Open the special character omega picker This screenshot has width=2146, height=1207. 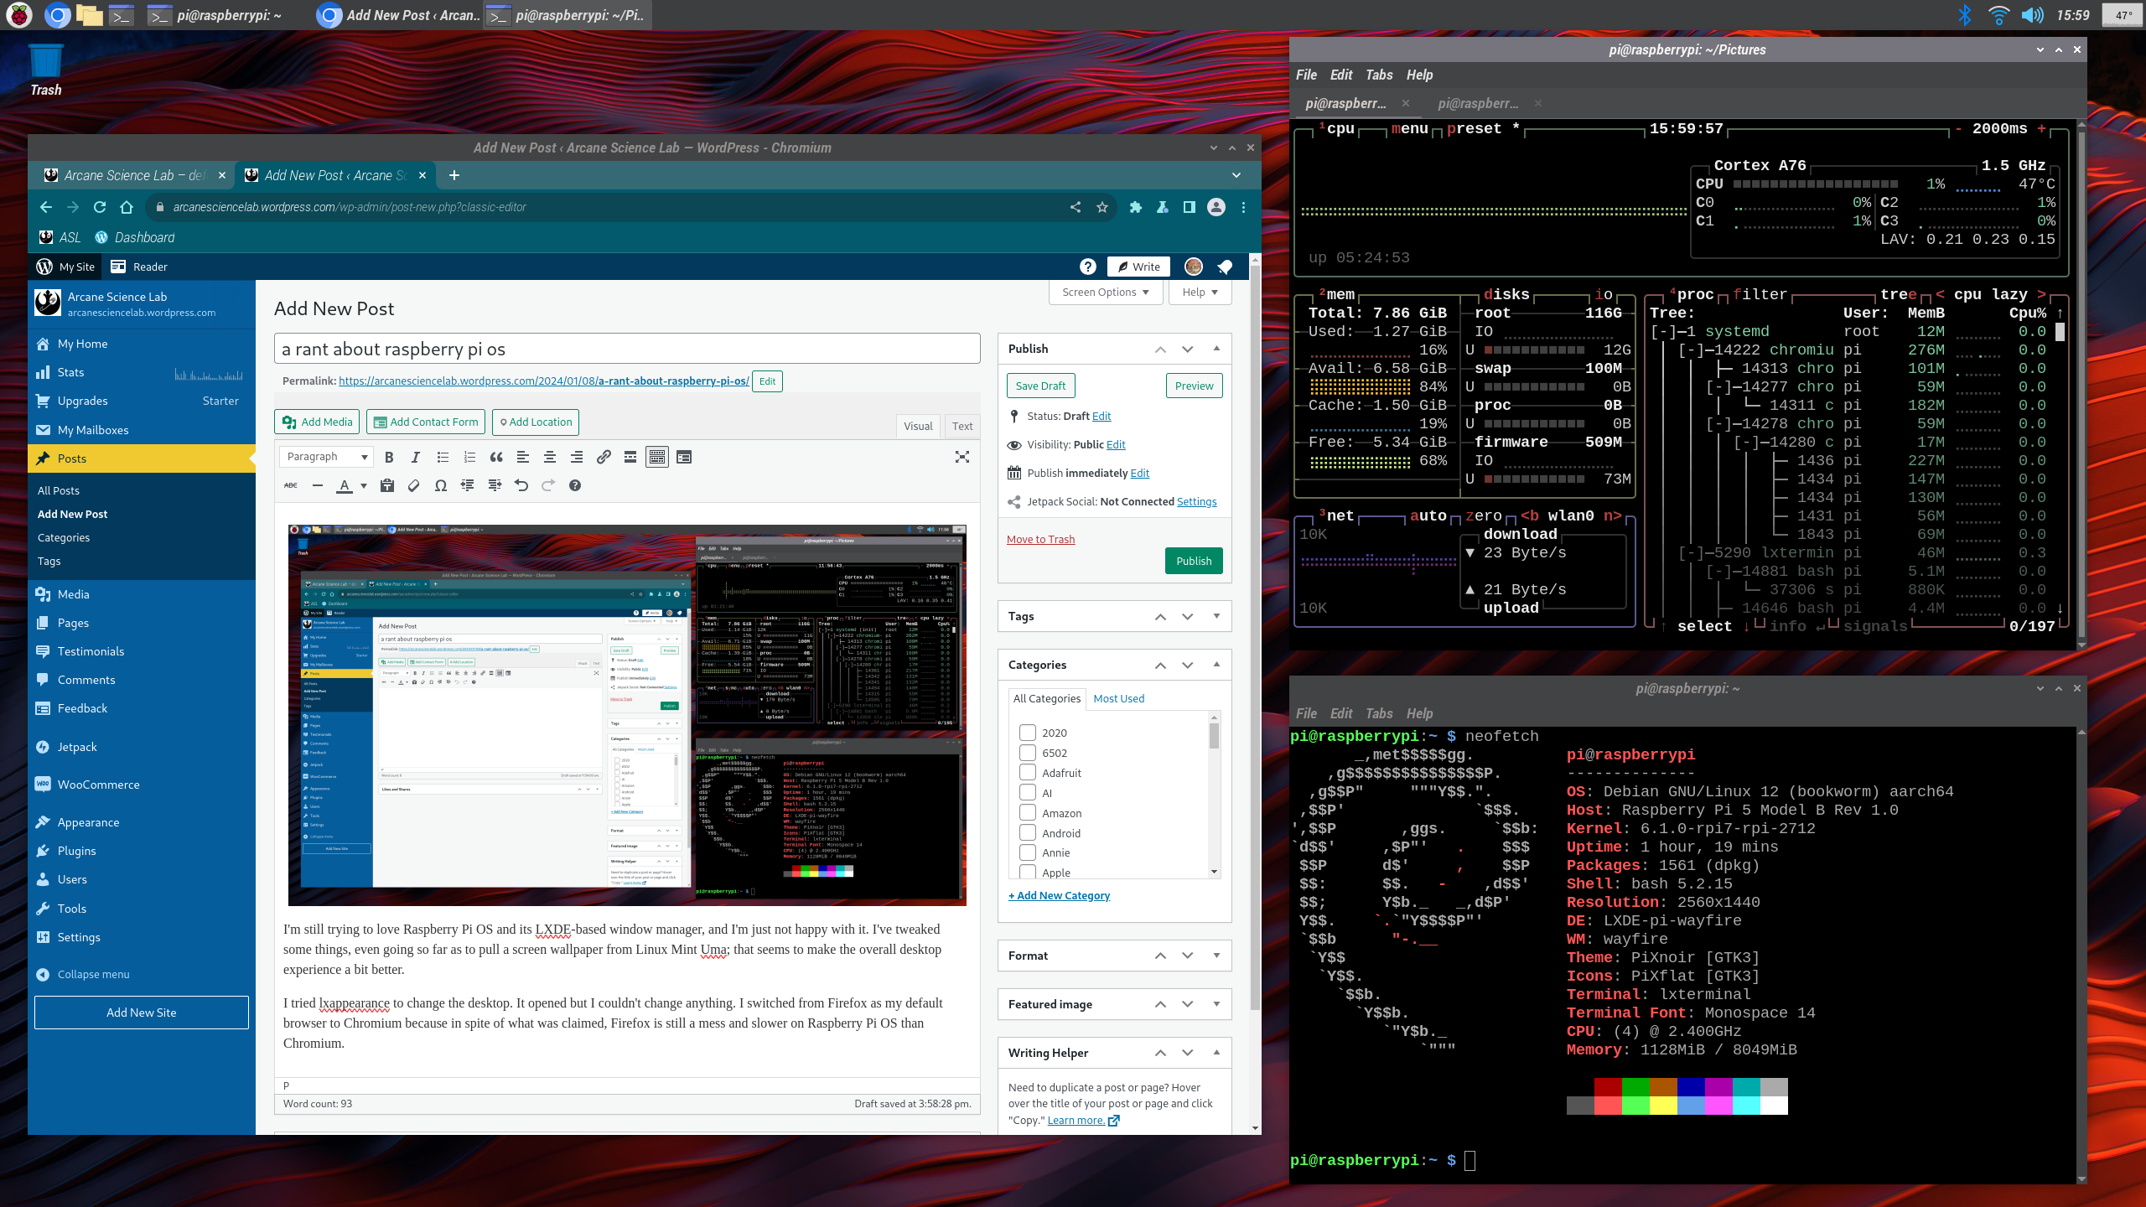click(441, 485)
